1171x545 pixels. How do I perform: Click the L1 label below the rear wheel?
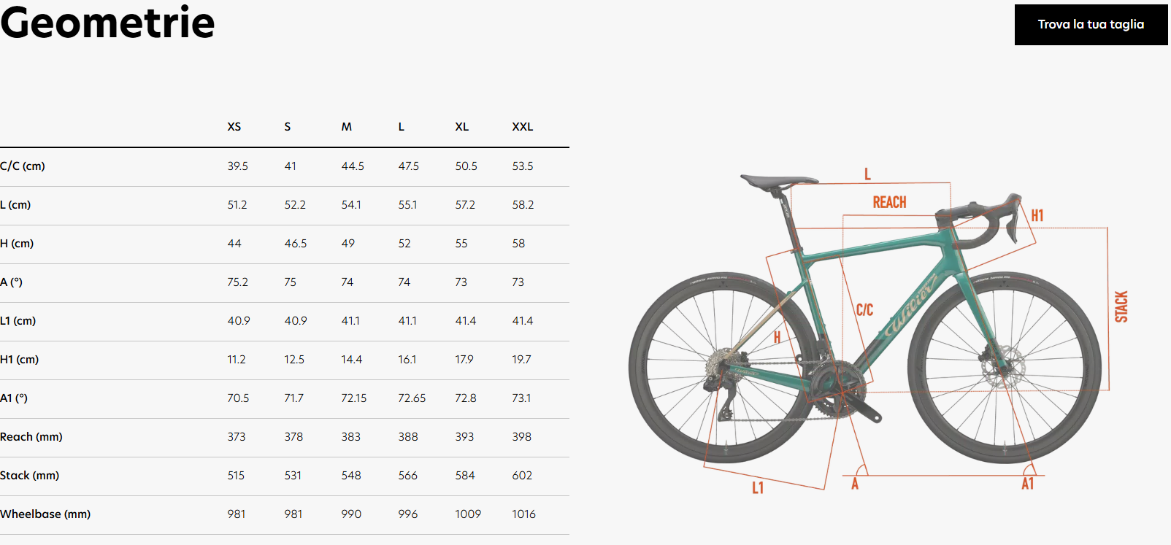click(758, 487)
